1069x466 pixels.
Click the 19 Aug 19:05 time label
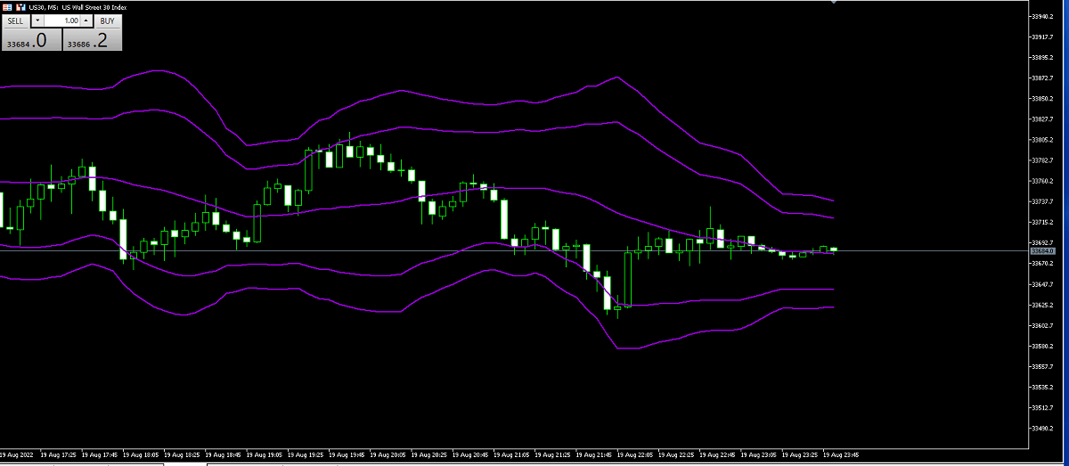pos(264,454)
